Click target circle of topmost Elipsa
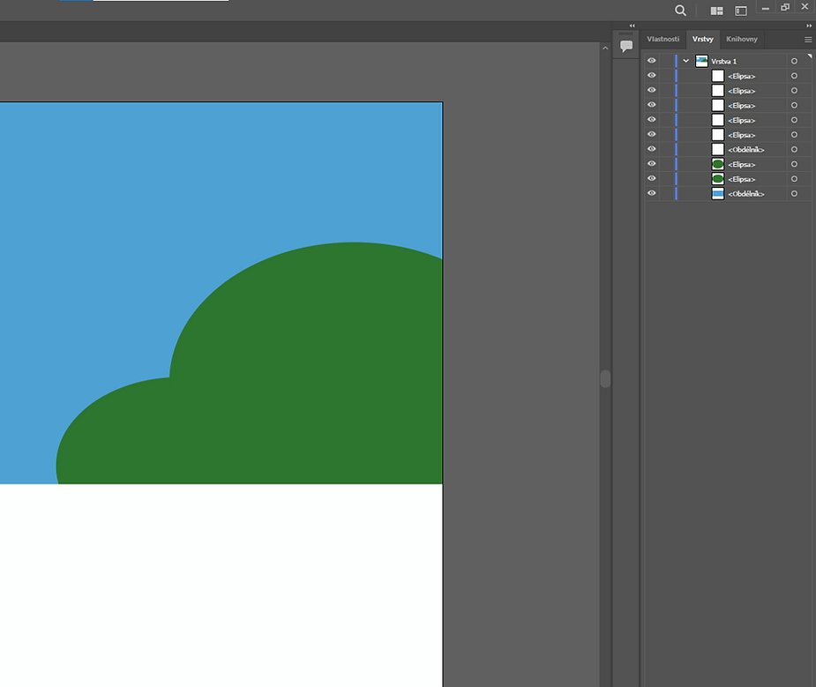 [794, 76]
